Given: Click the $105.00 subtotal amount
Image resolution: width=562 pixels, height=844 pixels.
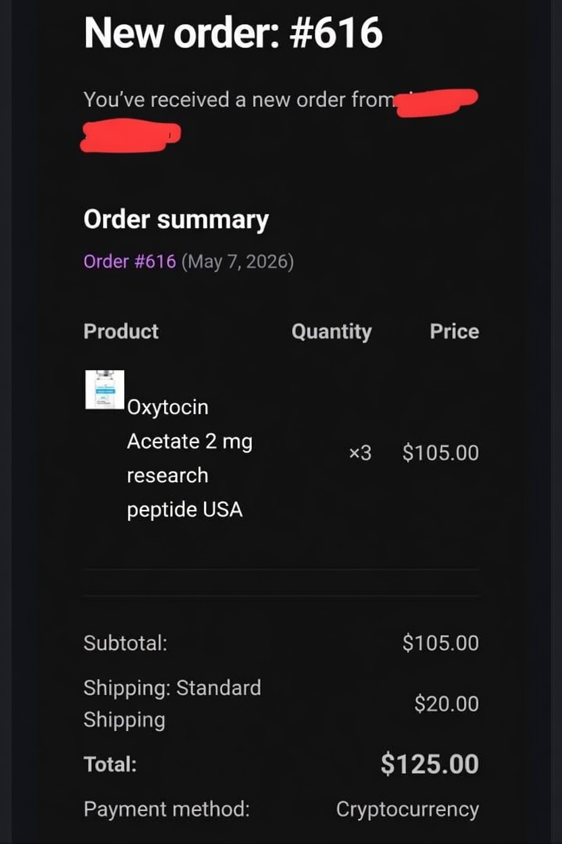Looking at the screenshot, I should pyautogui.click(x=440, y=642).
